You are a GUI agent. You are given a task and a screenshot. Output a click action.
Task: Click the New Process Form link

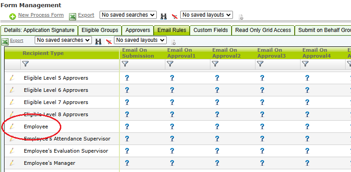[41, 15]
